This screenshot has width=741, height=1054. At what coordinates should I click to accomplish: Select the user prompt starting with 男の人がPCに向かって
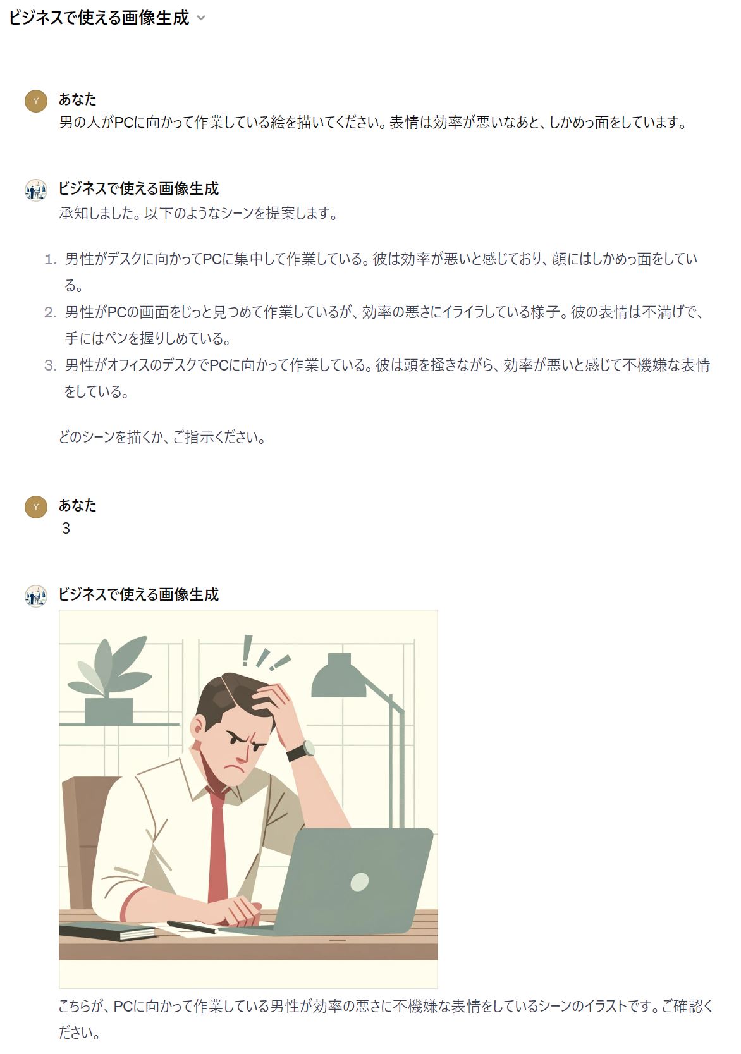tap(373, 123)
